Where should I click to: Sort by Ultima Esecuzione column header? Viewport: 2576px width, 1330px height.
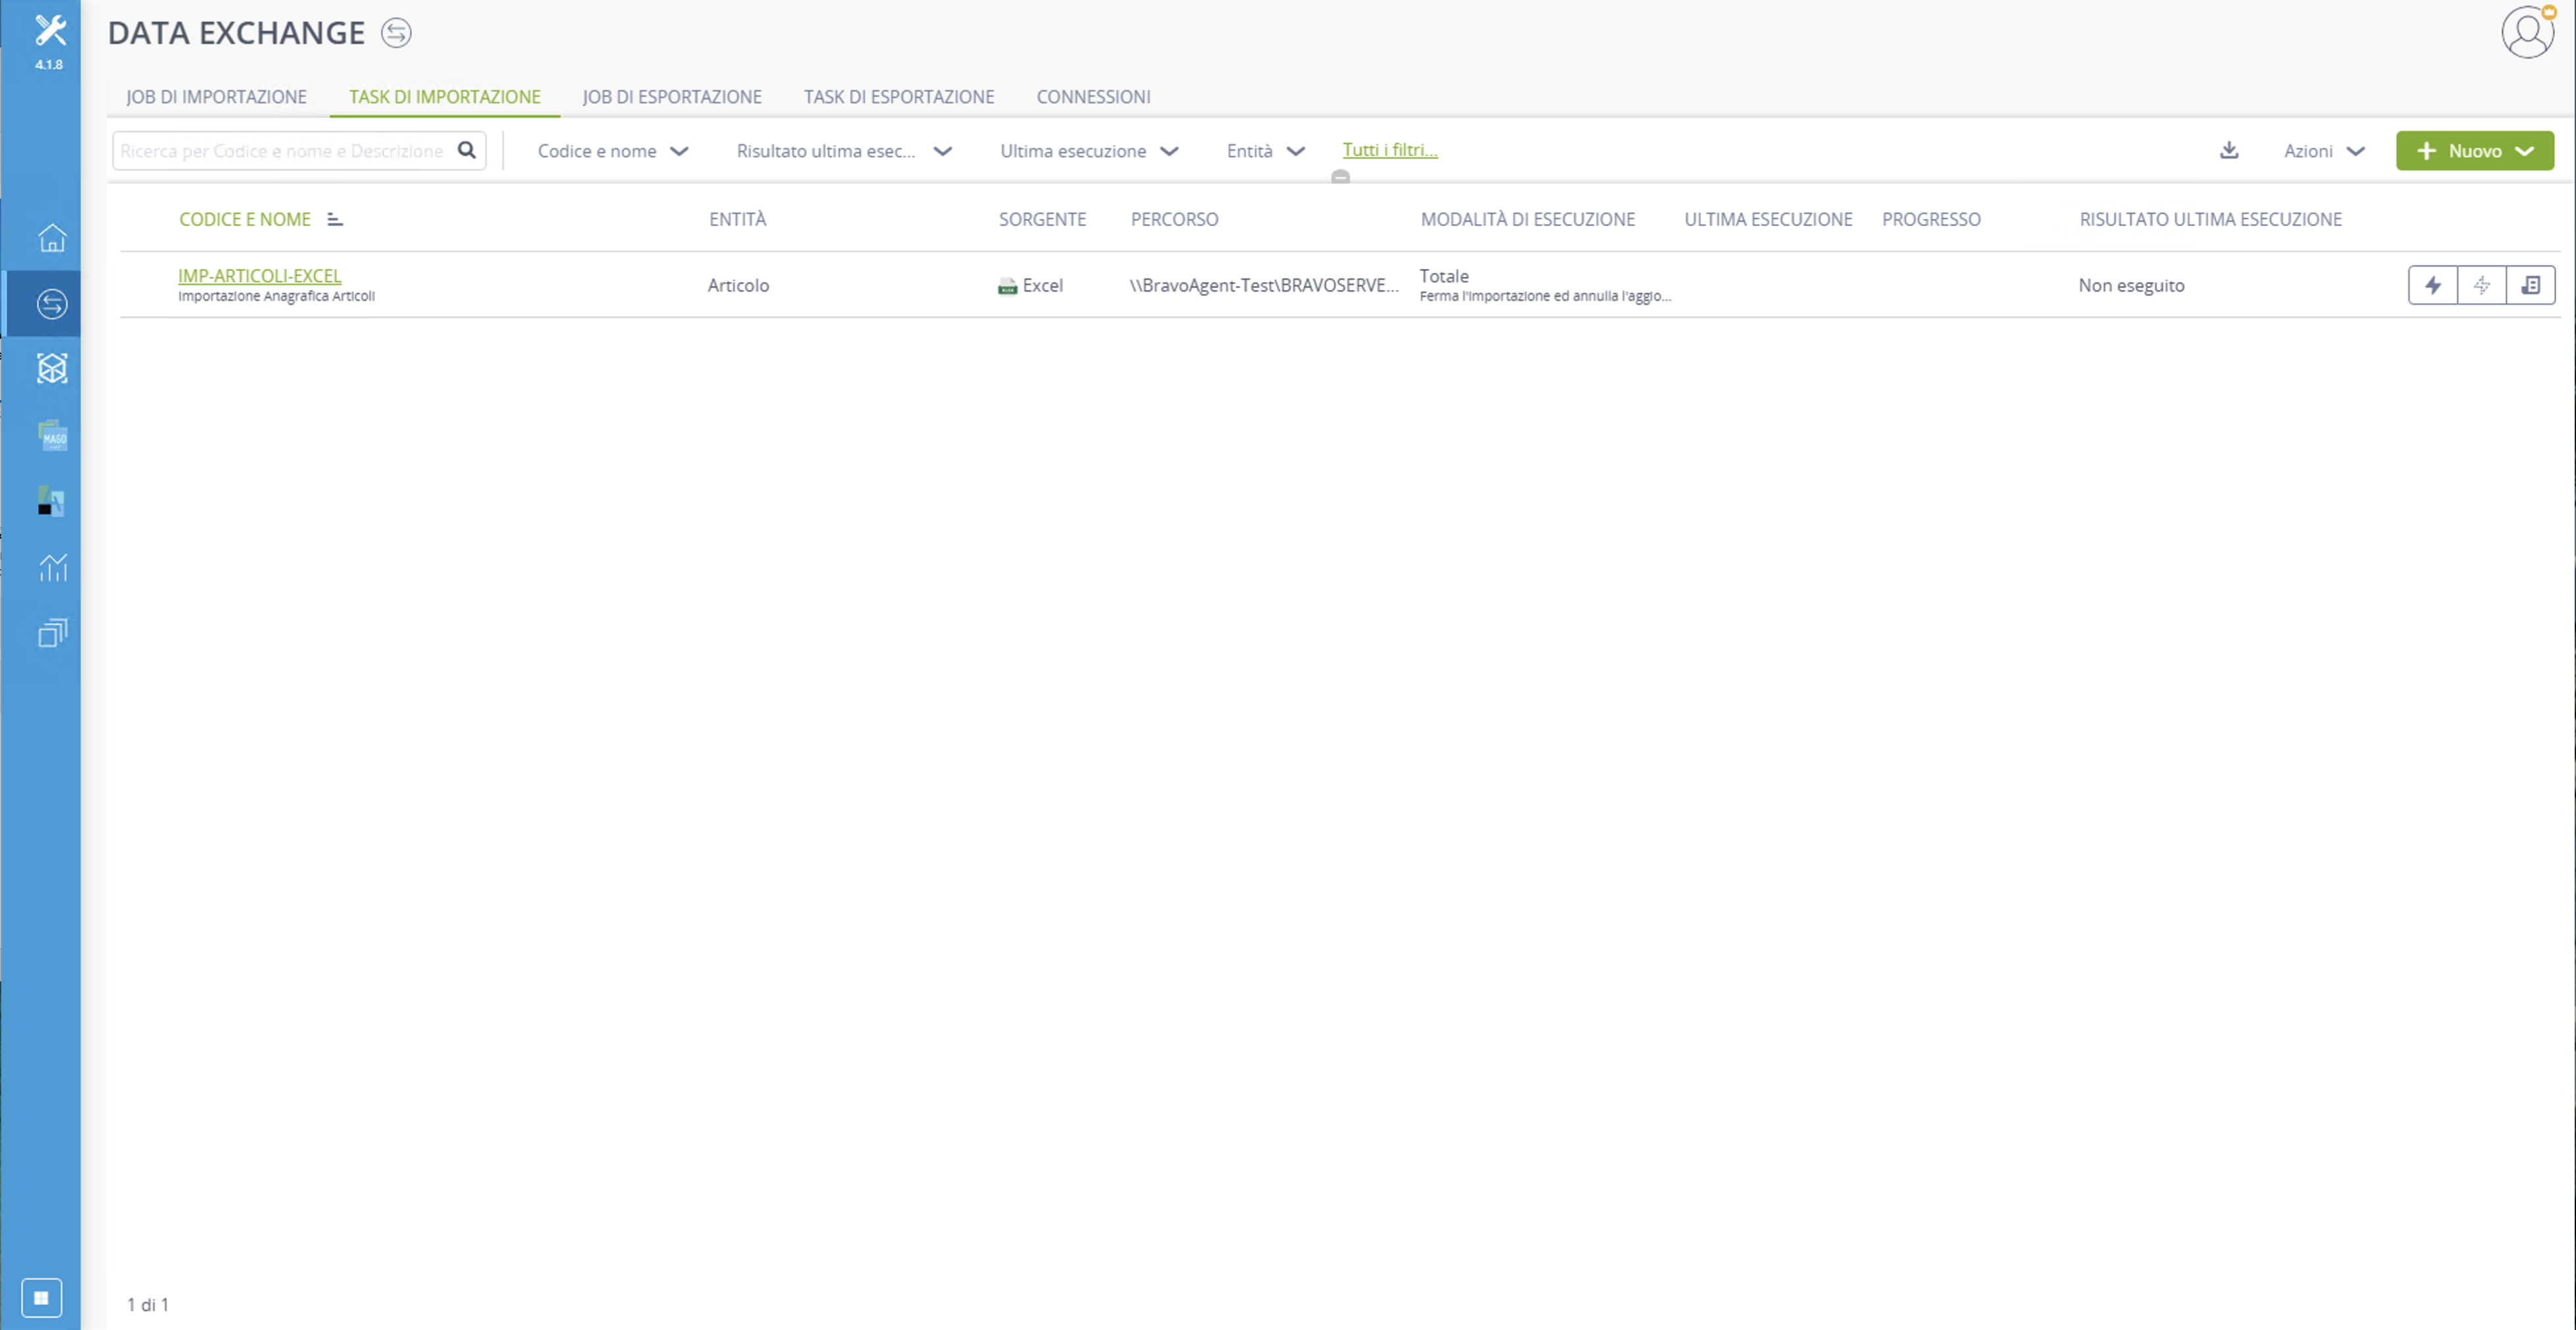1768,219
